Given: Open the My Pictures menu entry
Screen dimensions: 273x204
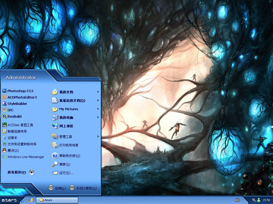Looking at the screenshot, I should point(76,109).
